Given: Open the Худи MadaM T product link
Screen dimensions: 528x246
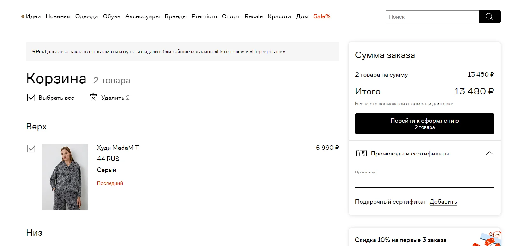Looking at the screenshot, I should point(118,148).
